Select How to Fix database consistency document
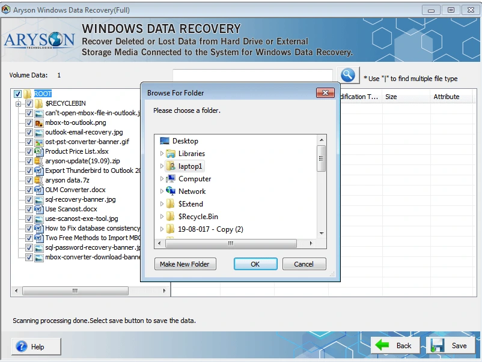The height and width of the screenshot is (362, 482). pos(93,228)
